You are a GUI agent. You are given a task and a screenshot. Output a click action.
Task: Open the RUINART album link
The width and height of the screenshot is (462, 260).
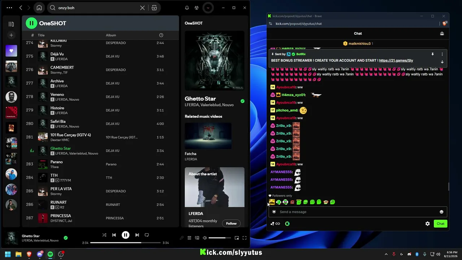(x=113, y=205)
